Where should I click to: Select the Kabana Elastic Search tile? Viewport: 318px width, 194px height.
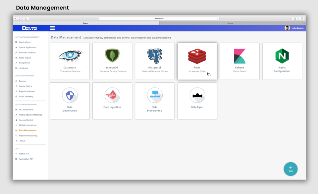pyautogui.click(x=239, y=61)
